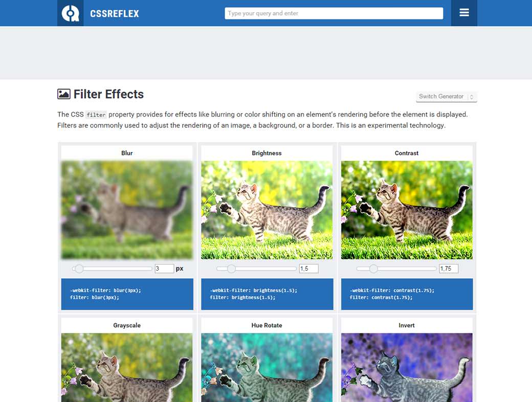
Task: Select the brightness(1.5) CSS code snippet
Action: coord(267,294)
